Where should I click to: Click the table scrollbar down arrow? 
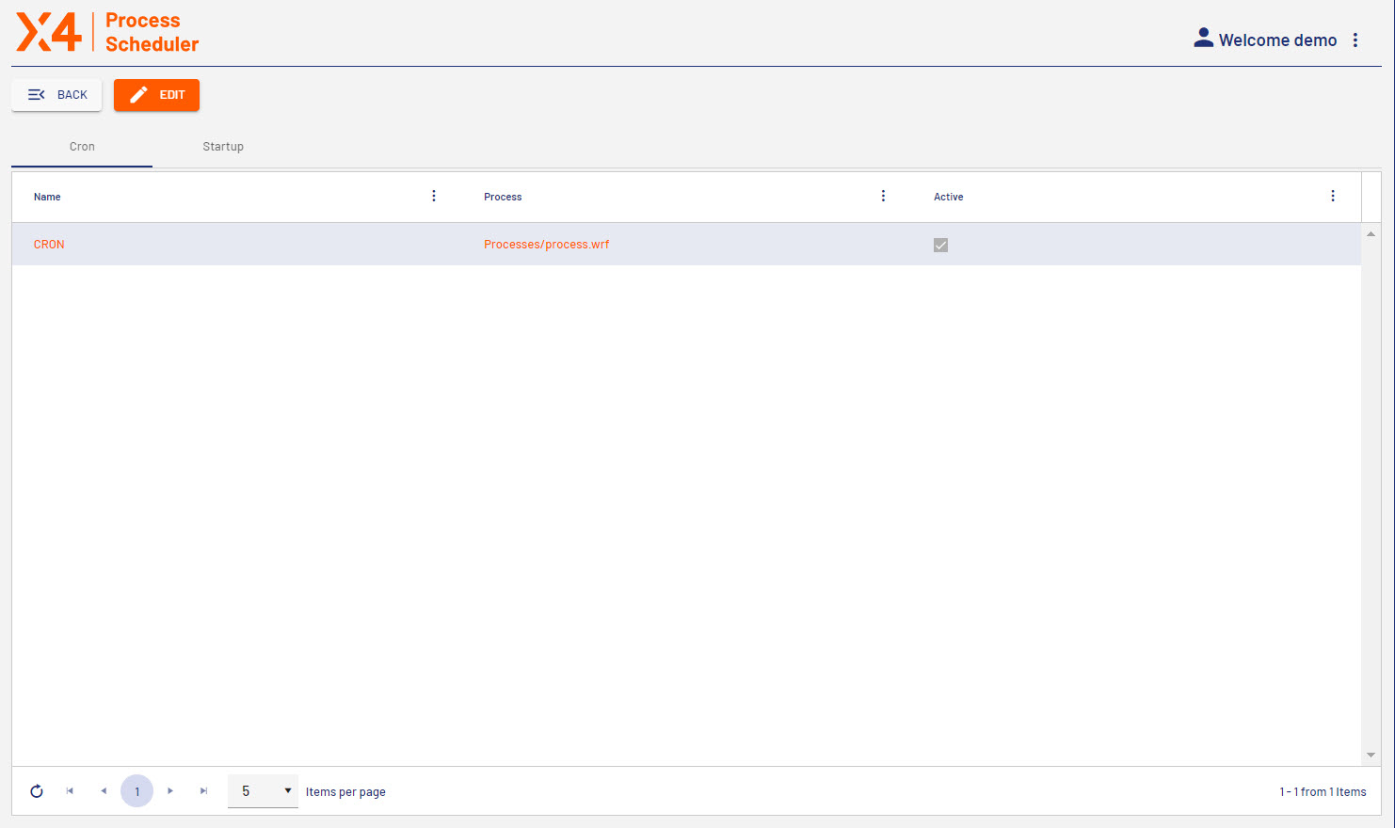pyautogui.click(x=1371, y=755)
